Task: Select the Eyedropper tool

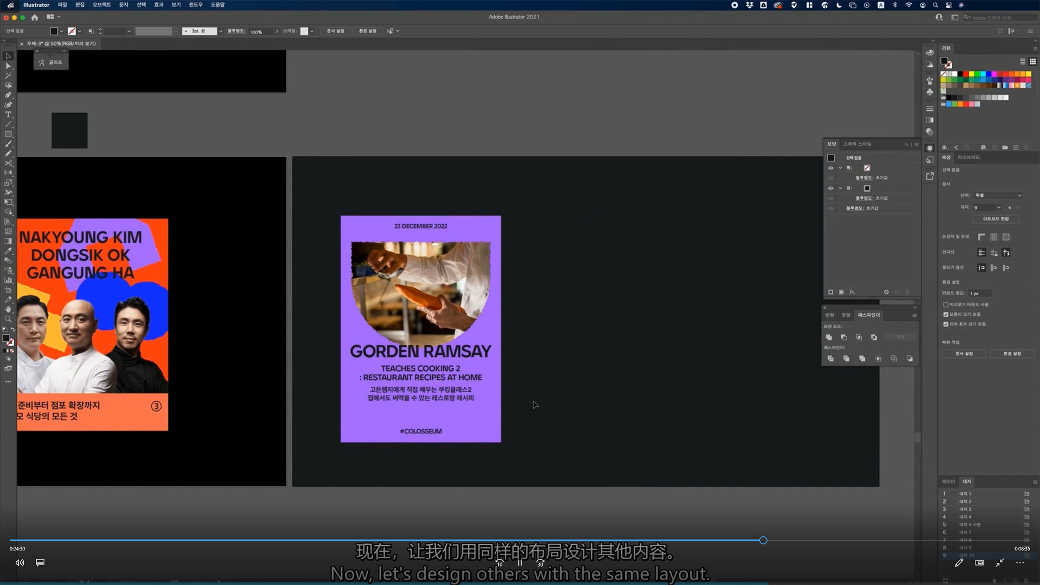Action: tap(8, 251)
